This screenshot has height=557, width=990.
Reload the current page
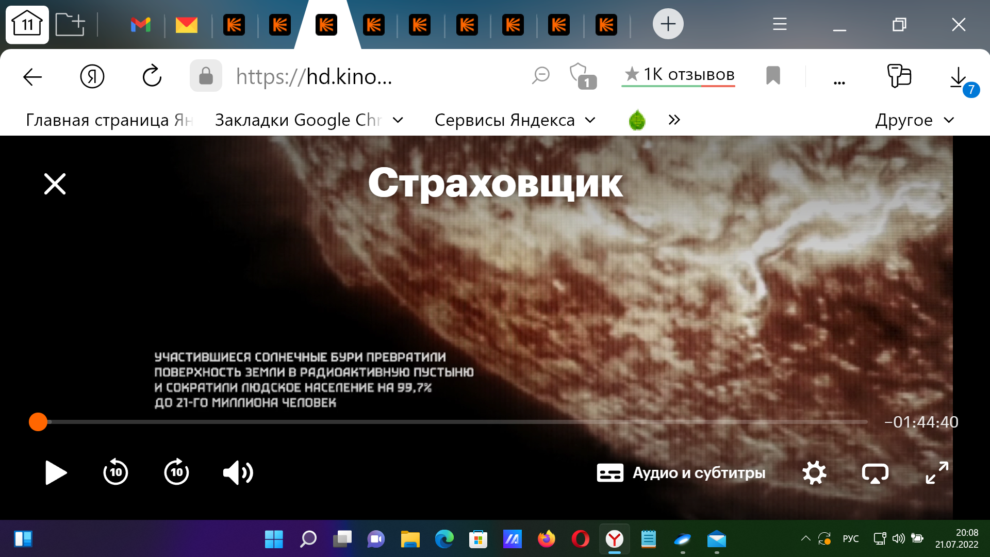152,76
